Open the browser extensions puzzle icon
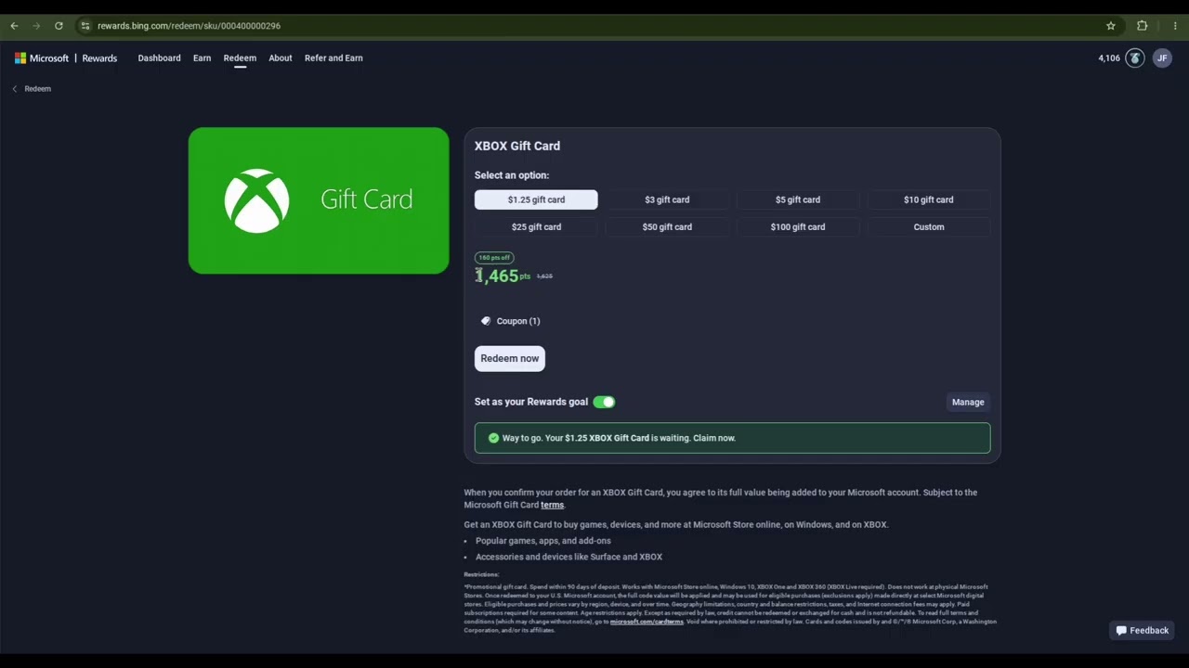 (x=1143, y=26)
